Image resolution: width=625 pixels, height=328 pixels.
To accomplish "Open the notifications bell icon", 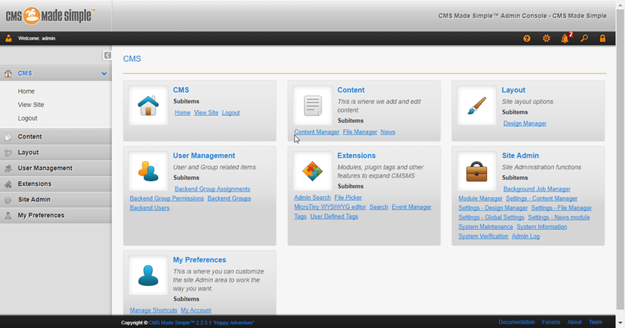I will coord(565,39).
